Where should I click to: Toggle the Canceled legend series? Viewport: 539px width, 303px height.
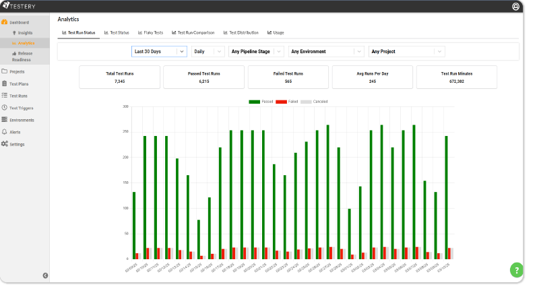click(x=311, y=101)
